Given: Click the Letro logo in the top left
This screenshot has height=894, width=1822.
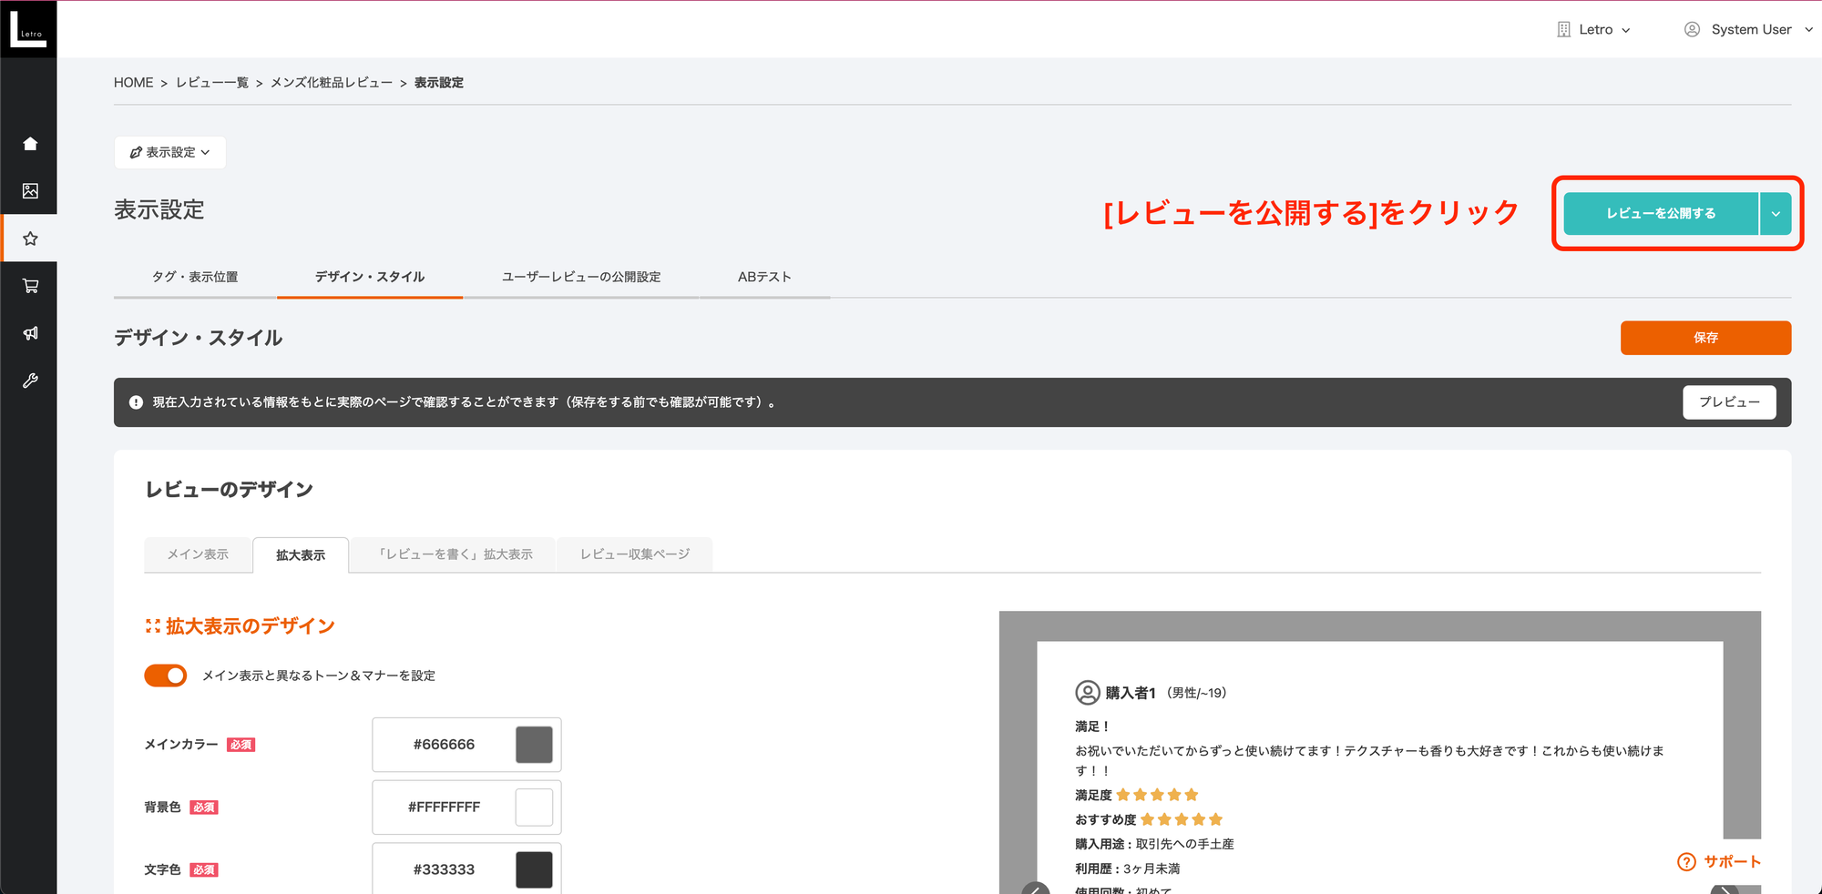Looking at the screenshot, I should coord(28,28).
